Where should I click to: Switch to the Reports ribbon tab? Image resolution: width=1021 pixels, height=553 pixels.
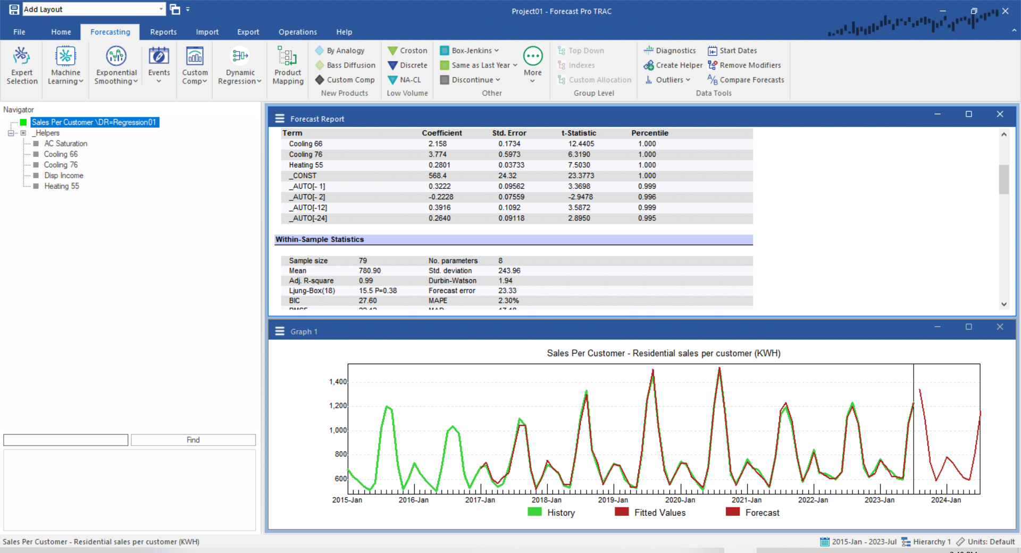coord(163,32)
